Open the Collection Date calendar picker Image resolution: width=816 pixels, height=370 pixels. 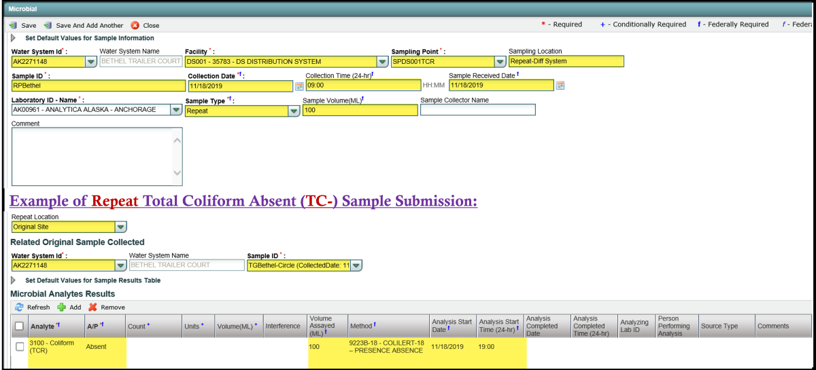[299, 86]
